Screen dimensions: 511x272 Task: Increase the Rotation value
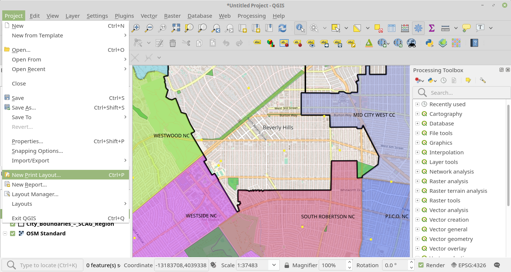point(411,263)
